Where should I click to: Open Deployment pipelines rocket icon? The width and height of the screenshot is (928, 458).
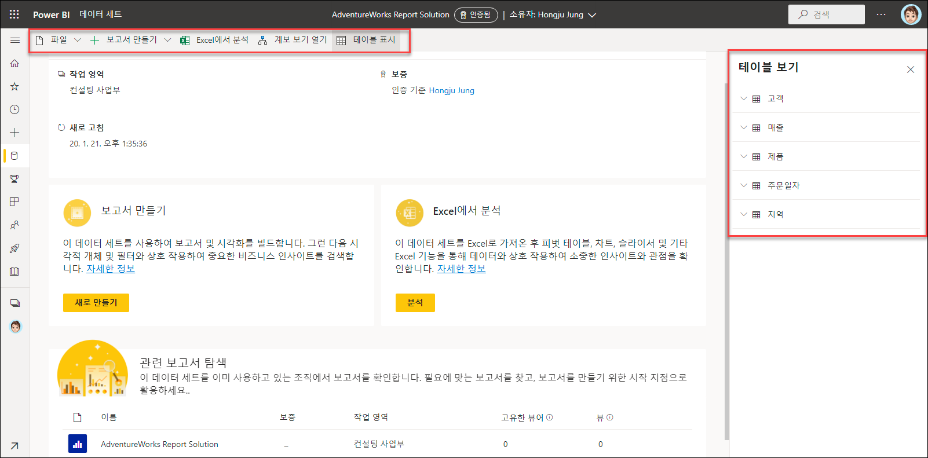[x=15, y=248]
